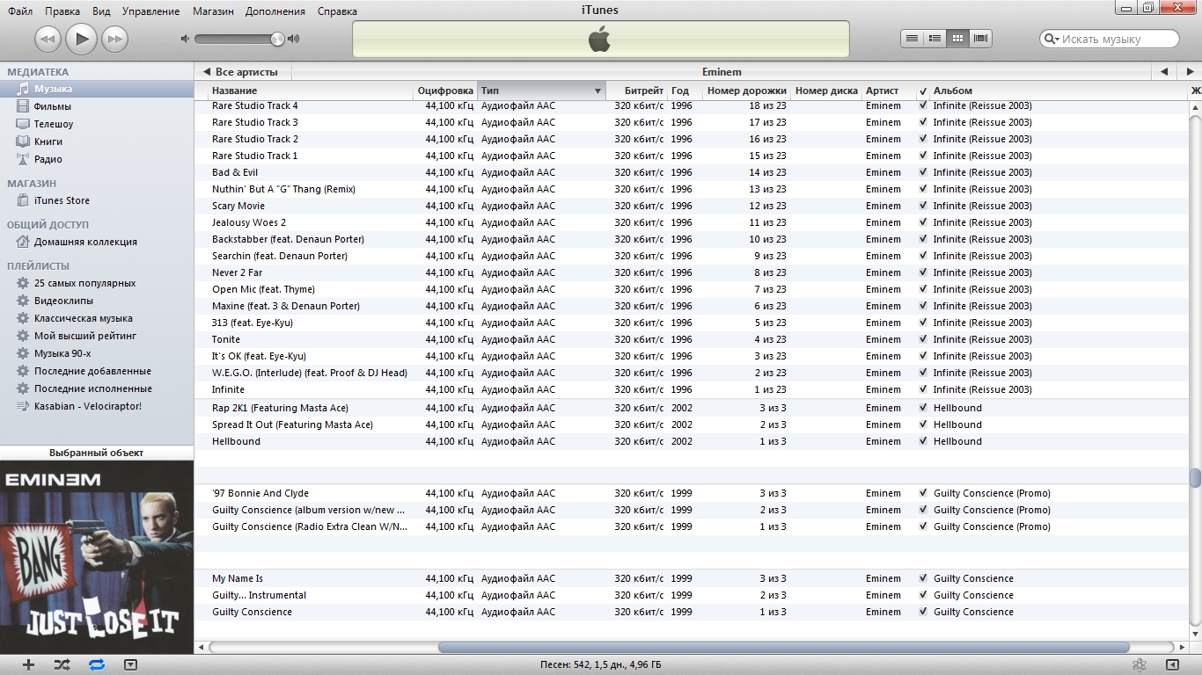Image resolution: width=1202 pixels, height=675 pixels.
Task: Uncheck the Tonite track checkbox
Action: 923,339
